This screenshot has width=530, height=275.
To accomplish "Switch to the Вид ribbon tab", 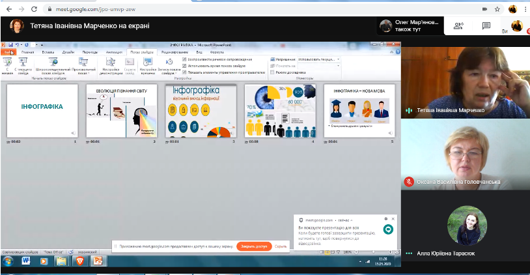I will [x=199, y=52].
